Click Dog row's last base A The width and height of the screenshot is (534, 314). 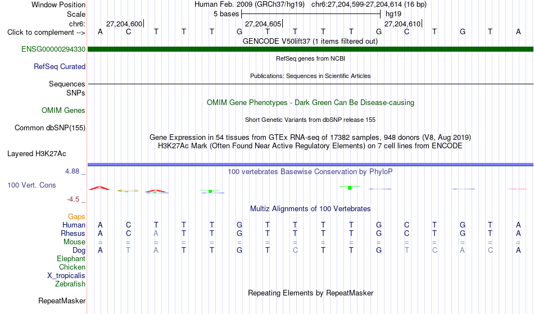click(x=518, y=251)
